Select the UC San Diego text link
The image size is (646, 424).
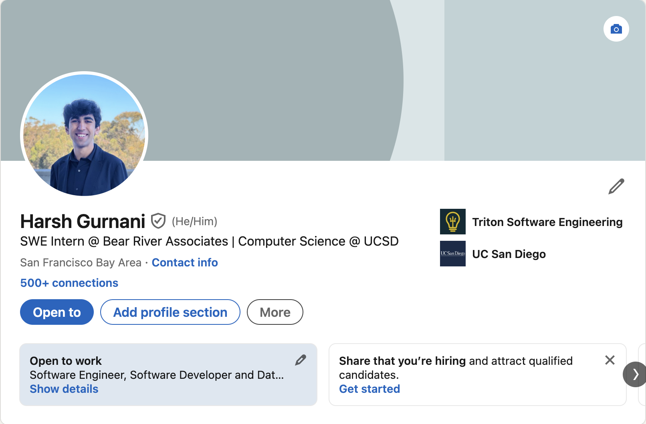[x=509, y=254]
